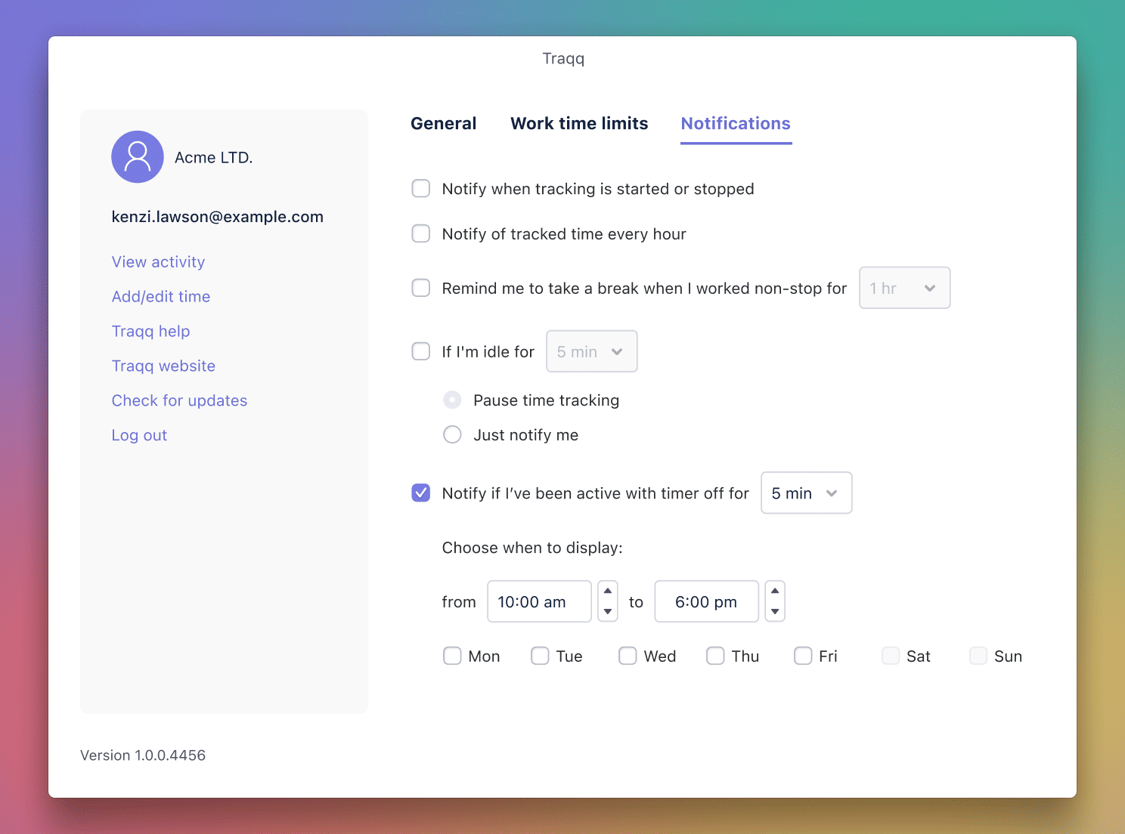The image size is (1125, 834).
Task: Enable notify when tracking is started or stopped
Action: coord(421,188)
